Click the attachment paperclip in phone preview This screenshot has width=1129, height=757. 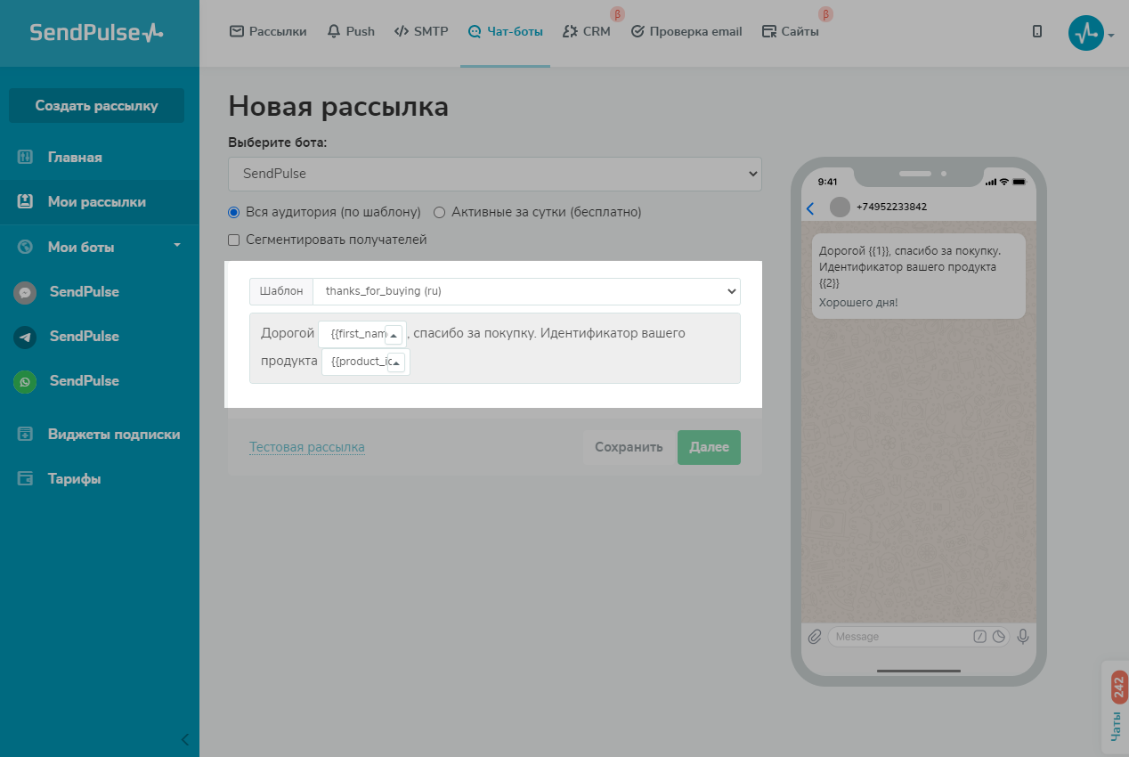click(x=814, y=637)
